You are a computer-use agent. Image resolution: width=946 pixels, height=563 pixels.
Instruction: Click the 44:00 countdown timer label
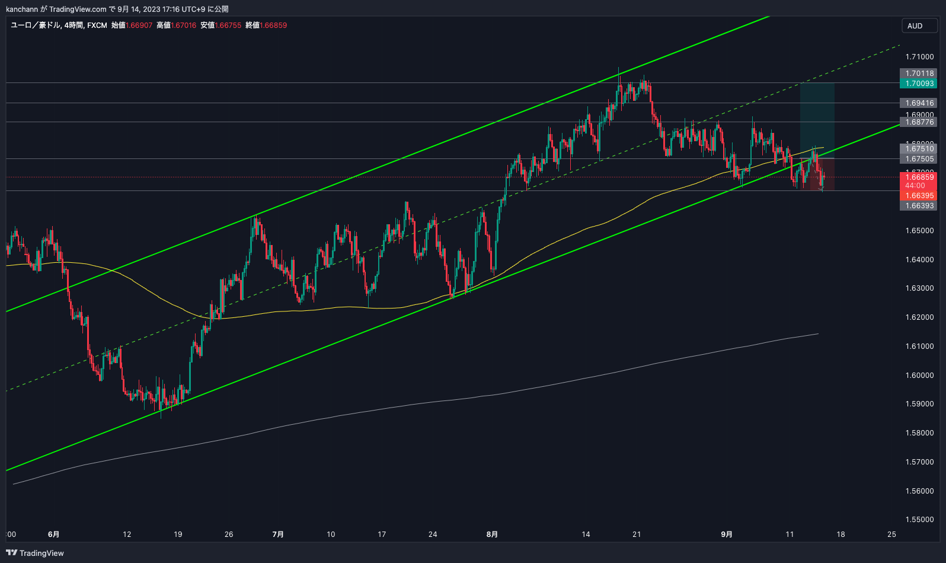[915, 186]
